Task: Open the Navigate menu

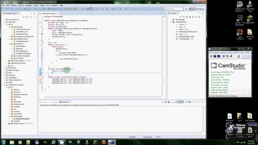Action: tap(29, 5)
